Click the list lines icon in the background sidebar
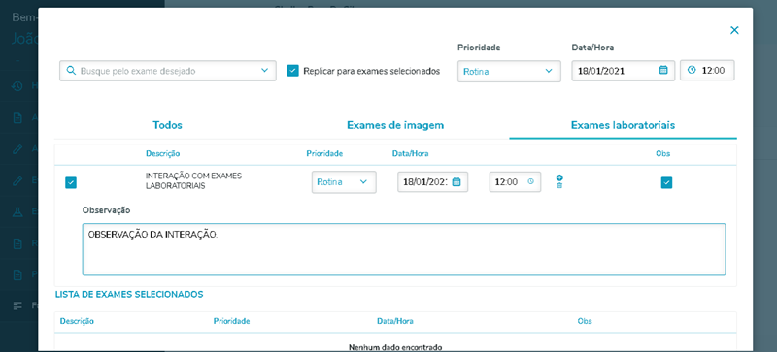The image size is (777, 352). click(x=17, y=305)
